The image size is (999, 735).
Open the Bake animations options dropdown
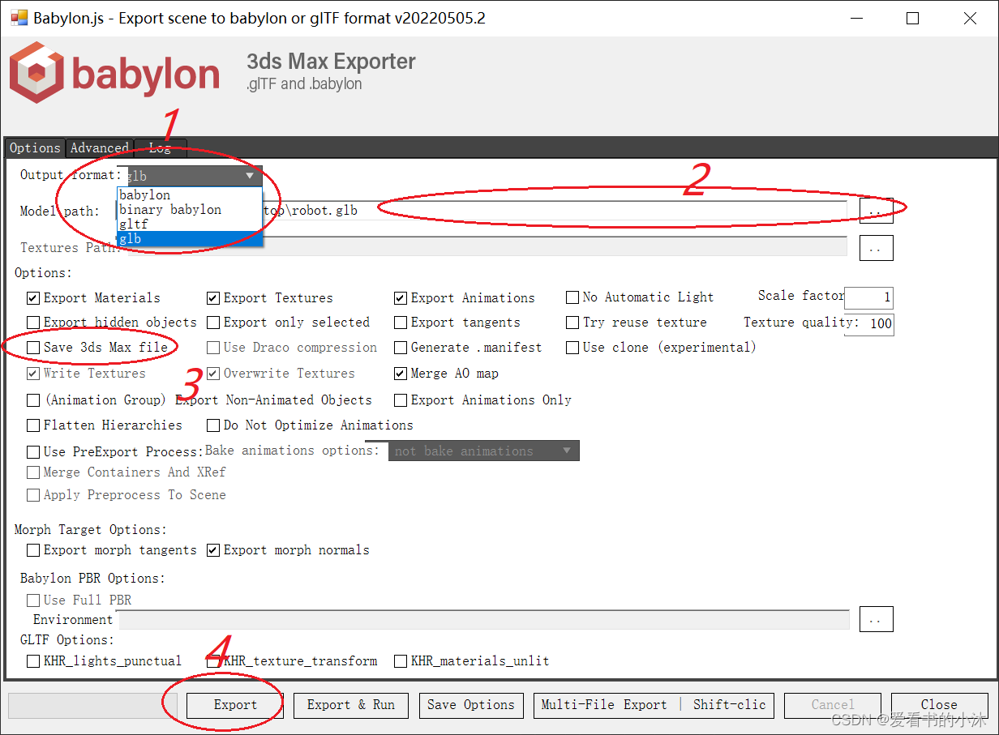tap(483, 451)
